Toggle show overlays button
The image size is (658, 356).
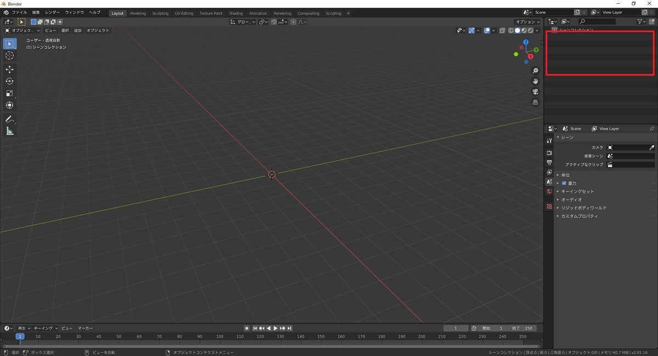487,31
